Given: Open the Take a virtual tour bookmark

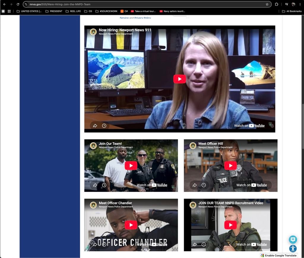Looking at the screenshot, I should (x=143, y=11).
